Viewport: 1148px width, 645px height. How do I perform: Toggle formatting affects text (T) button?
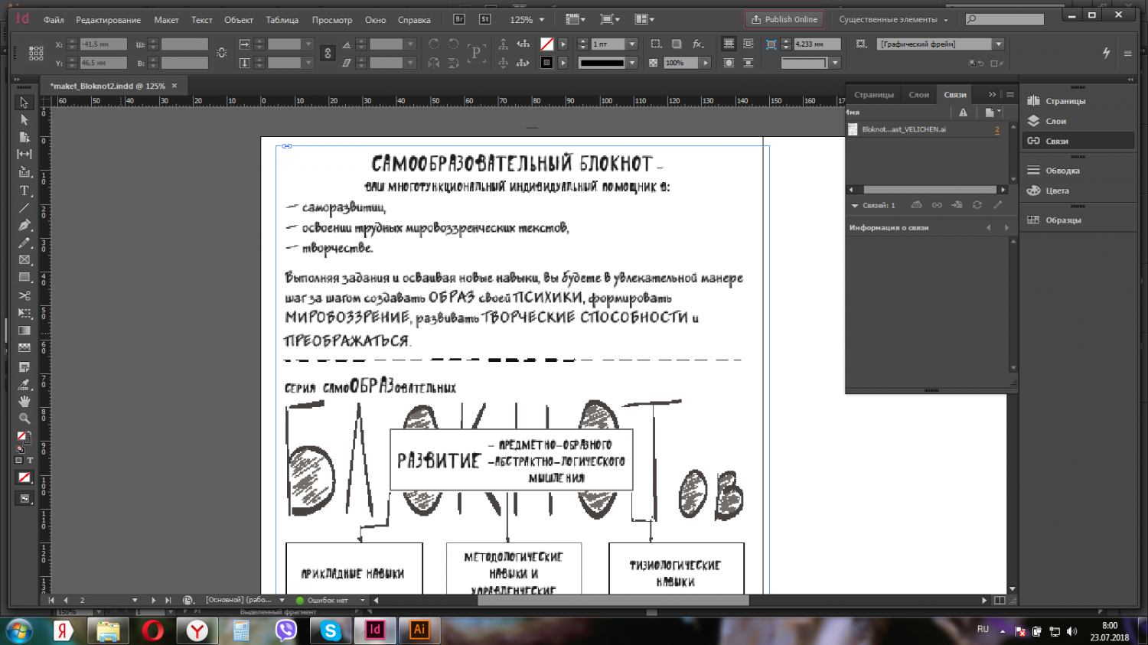click(x=31, y=461)
